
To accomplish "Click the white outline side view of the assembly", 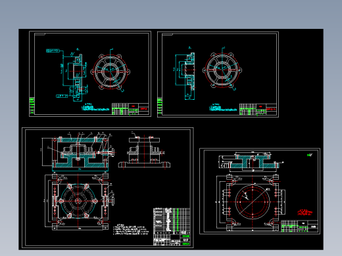I will (144, 152).
